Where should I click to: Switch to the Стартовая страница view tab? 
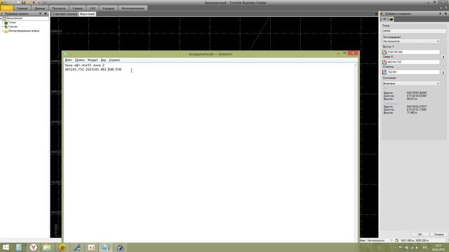click(65, 14)
